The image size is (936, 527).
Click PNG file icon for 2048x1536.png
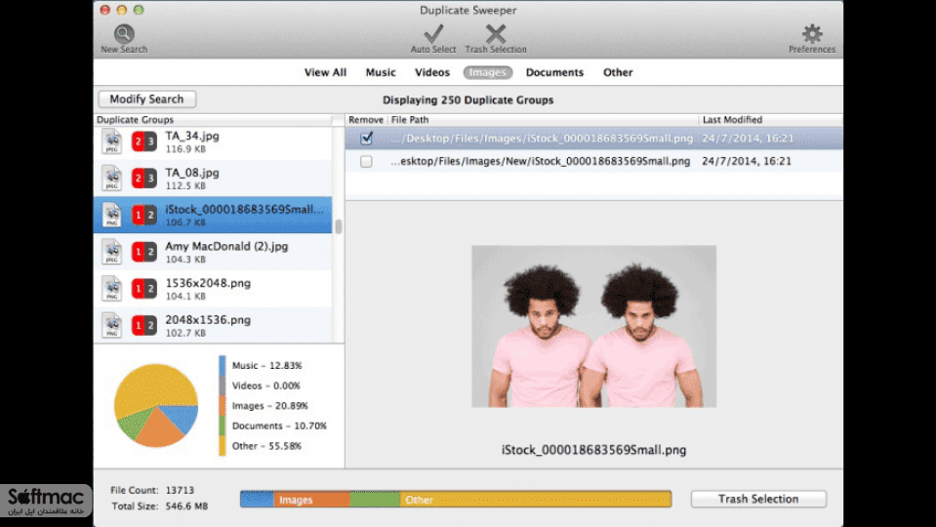(111, 325)
